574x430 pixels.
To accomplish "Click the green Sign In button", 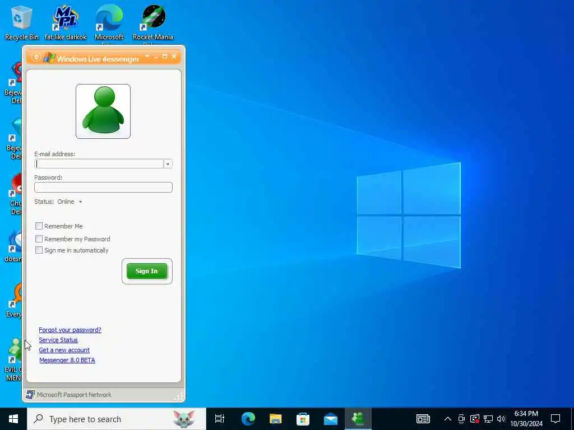I will (147, 271).
